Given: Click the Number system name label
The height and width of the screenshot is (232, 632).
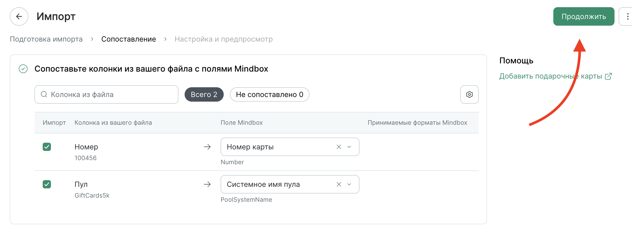Looking at the screenshot, I should pos(232,162).
